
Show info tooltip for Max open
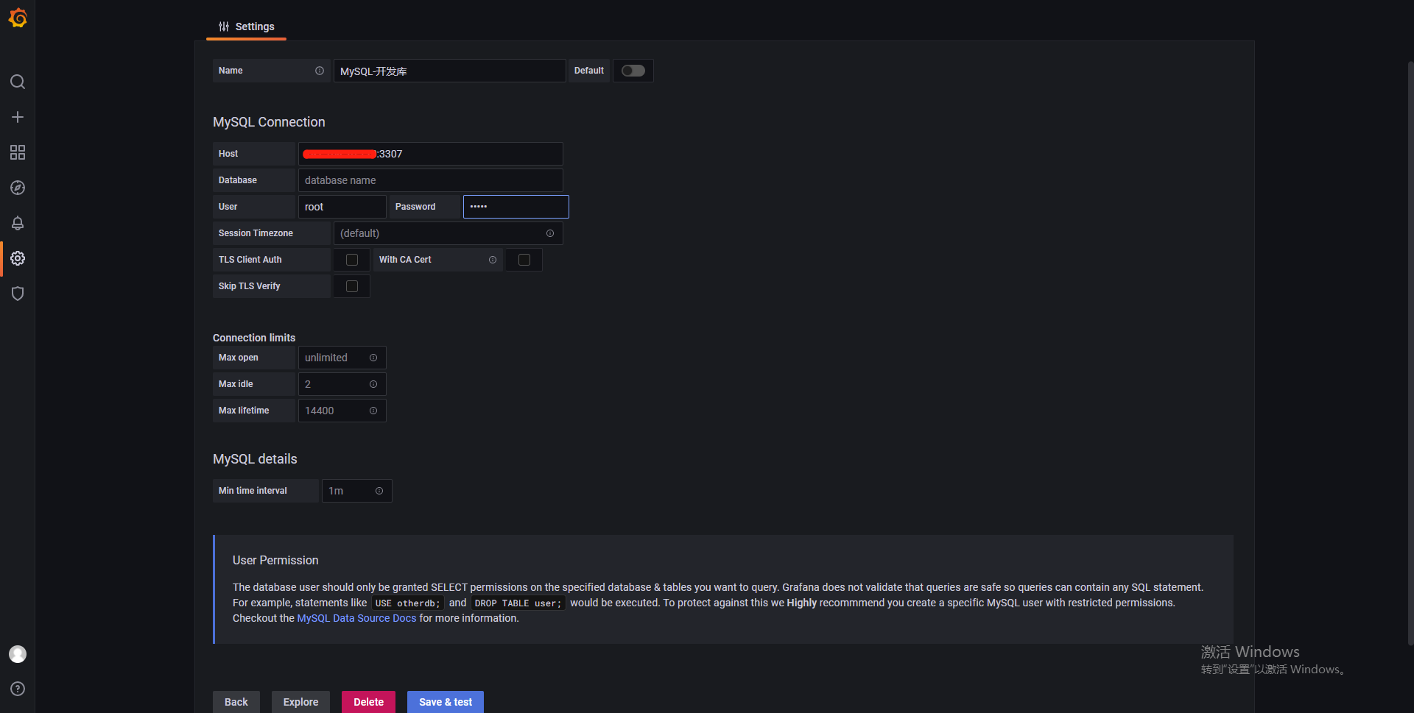[x=373, y=358]
